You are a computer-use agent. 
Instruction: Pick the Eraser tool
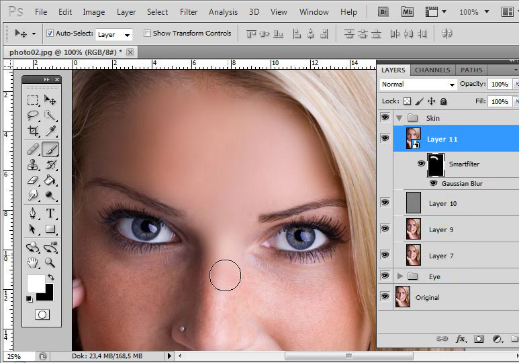33,180
